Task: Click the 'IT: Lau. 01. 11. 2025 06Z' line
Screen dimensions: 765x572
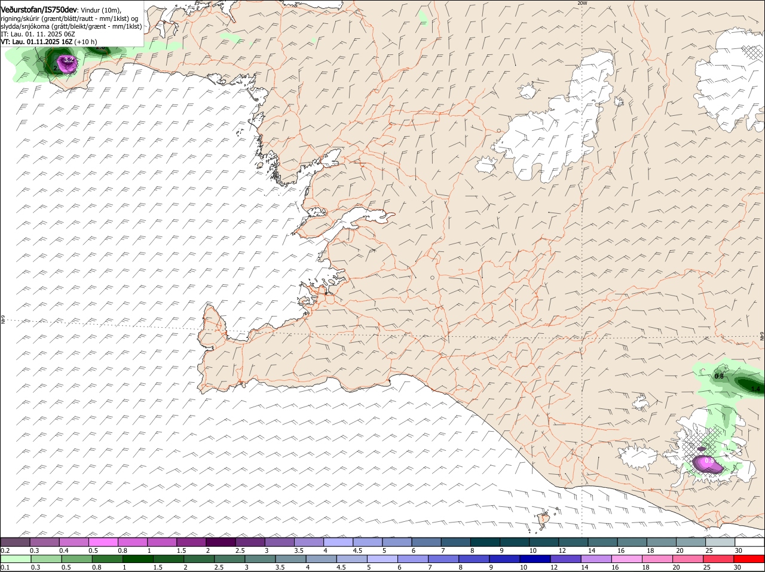Action: pos(38,34)
